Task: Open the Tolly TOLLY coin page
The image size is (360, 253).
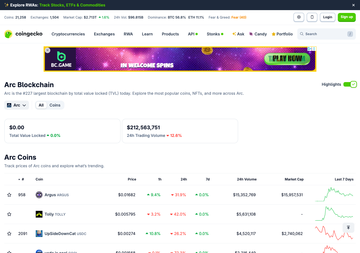Action: pyautogui.click(x=55, y=214)
